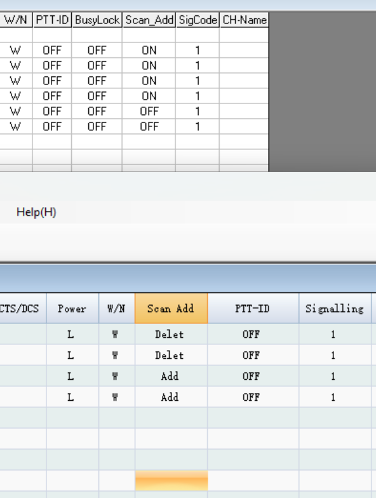
Task: Select the highlighted Scan Add column header
Action: coord(171,309)
